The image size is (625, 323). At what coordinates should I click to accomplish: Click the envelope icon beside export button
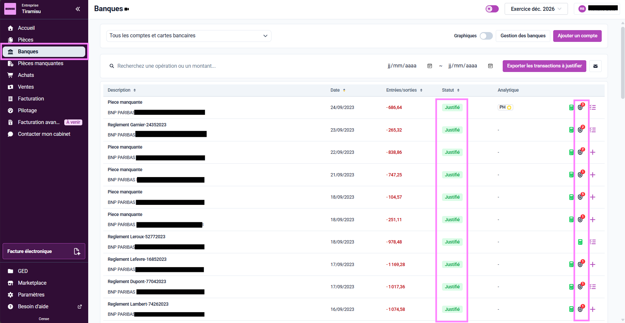pos(595,66)
